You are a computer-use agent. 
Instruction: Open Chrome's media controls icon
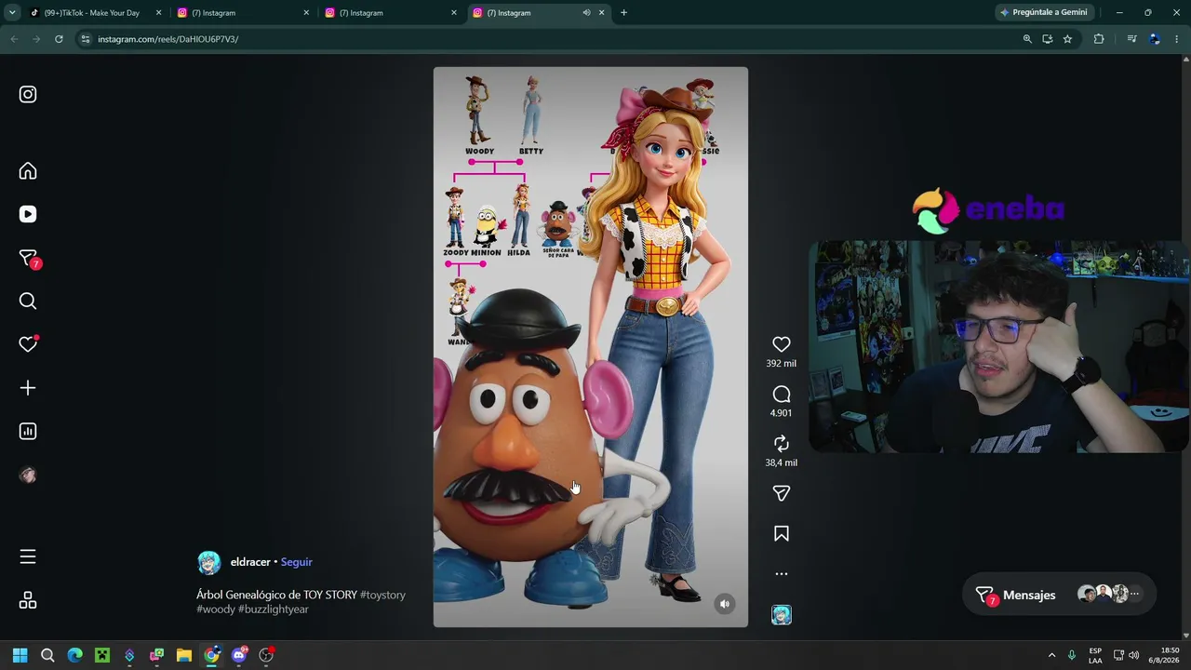[x=1131, y=39]
